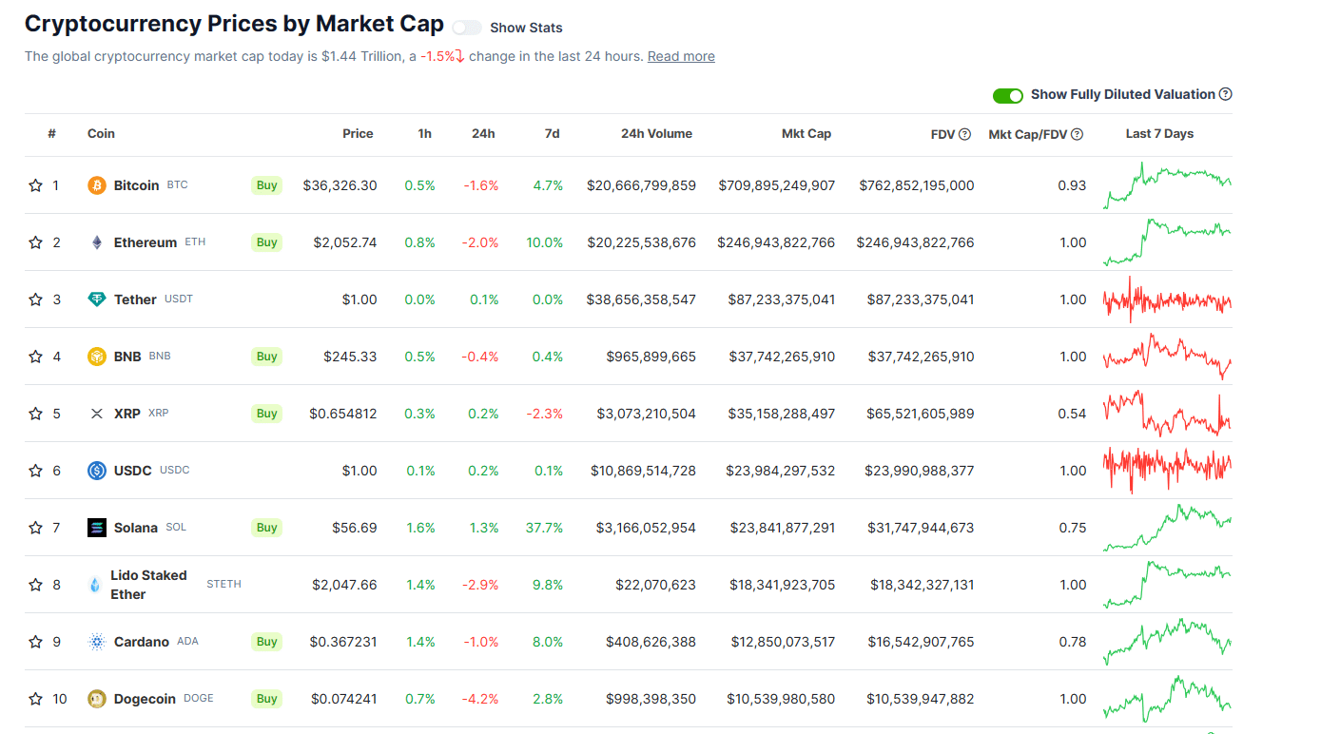Click the blue USDC logo
The height and width of the screenshot is (734, 1321).
coord(97,471)
